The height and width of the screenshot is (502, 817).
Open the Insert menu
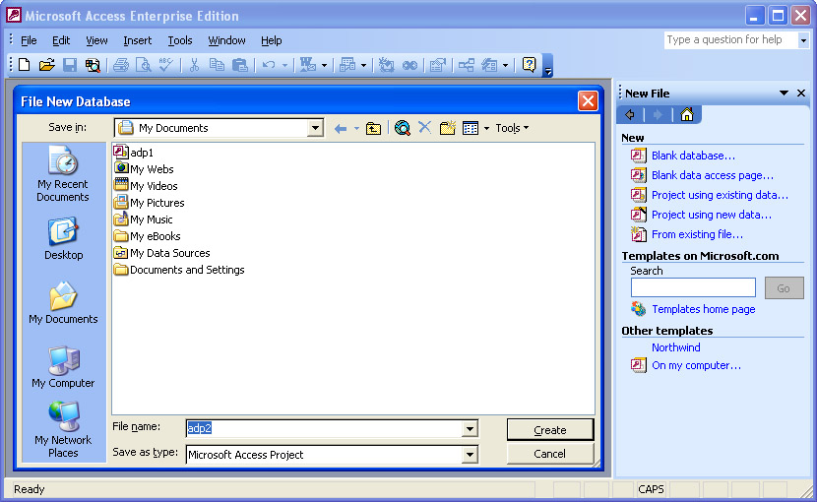pos(137,40)
